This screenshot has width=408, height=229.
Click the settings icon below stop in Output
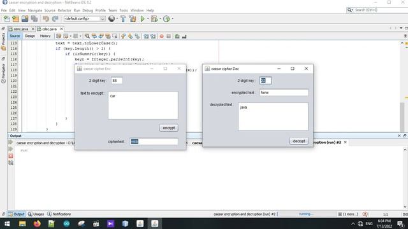pos(11,163)
